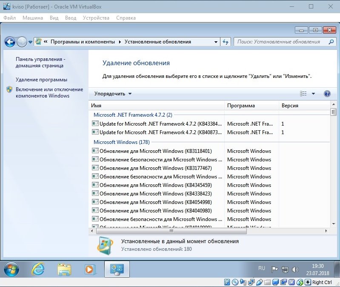Expand the view options dropdown arrow
340x287 pixels.
click(313, 94)
